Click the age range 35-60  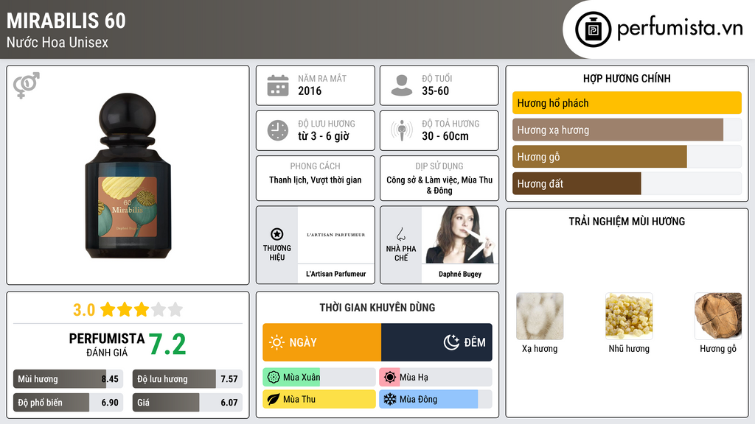pos(435,91)
